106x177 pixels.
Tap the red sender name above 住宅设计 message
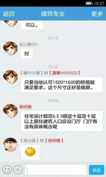tap(25, 107)
